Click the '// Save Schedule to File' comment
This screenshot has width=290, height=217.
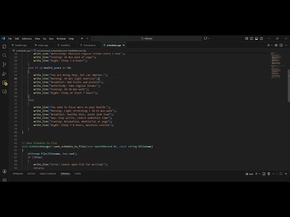pyautogui.click(x=39, y=143)
